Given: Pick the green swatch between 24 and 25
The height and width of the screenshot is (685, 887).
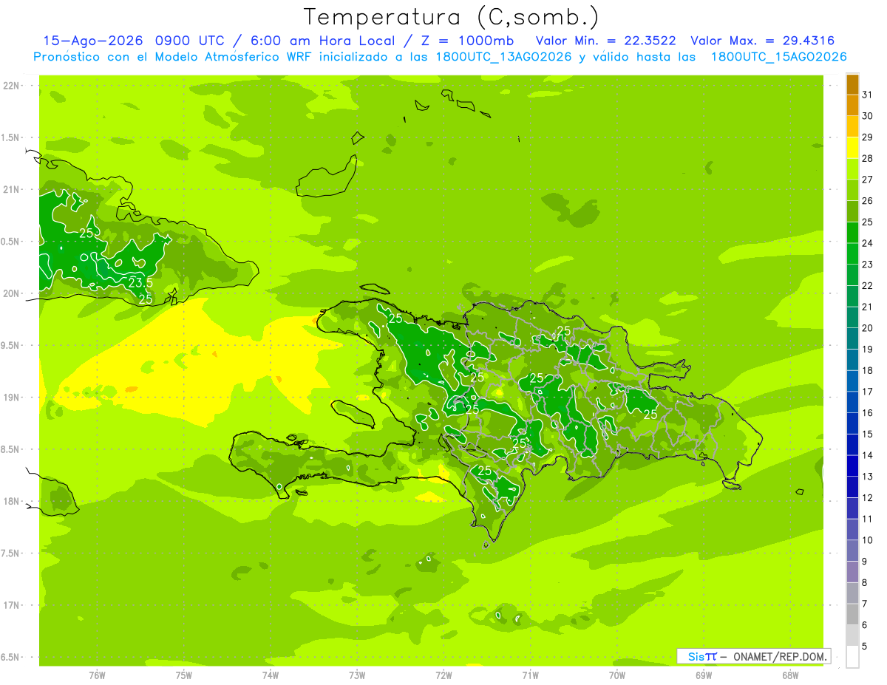Looking at the screenshot, I should click(852, 231).
